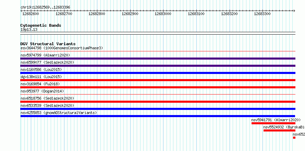Click ruler position 12683200
This screenshot has width=305, height=151.
pyautogui.click(x=229, y=14)
